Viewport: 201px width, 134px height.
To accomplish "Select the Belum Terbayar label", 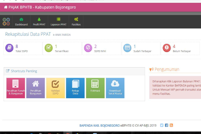I will click(x=182, y=51).
